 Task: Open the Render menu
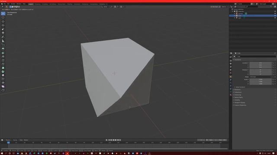(13, 4)
